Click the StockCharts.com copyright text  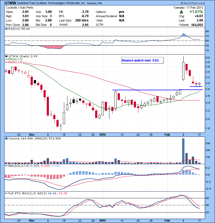193,3
